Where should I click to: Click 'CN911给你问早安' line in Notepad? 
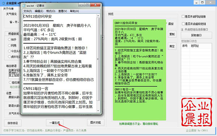pos(37,17)
